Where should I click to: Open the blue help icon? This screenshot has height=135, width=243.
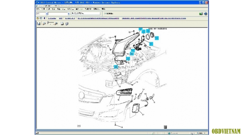tap(206, 13)
